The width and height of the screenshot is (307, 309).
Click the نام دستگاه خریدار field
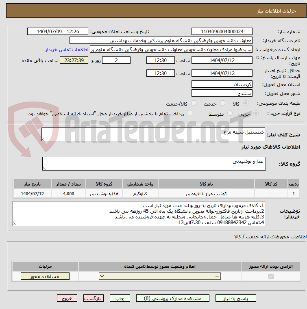(x=161, y=40)
